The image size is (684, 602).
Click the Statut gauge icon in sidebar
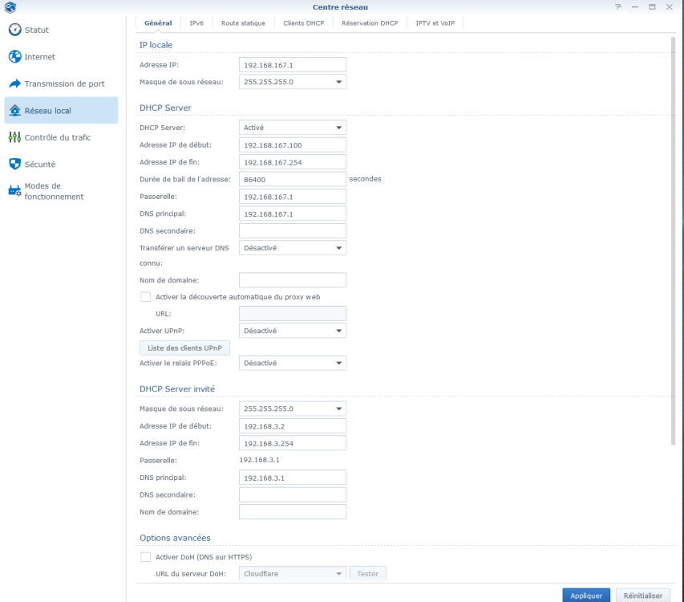point(14,30)
